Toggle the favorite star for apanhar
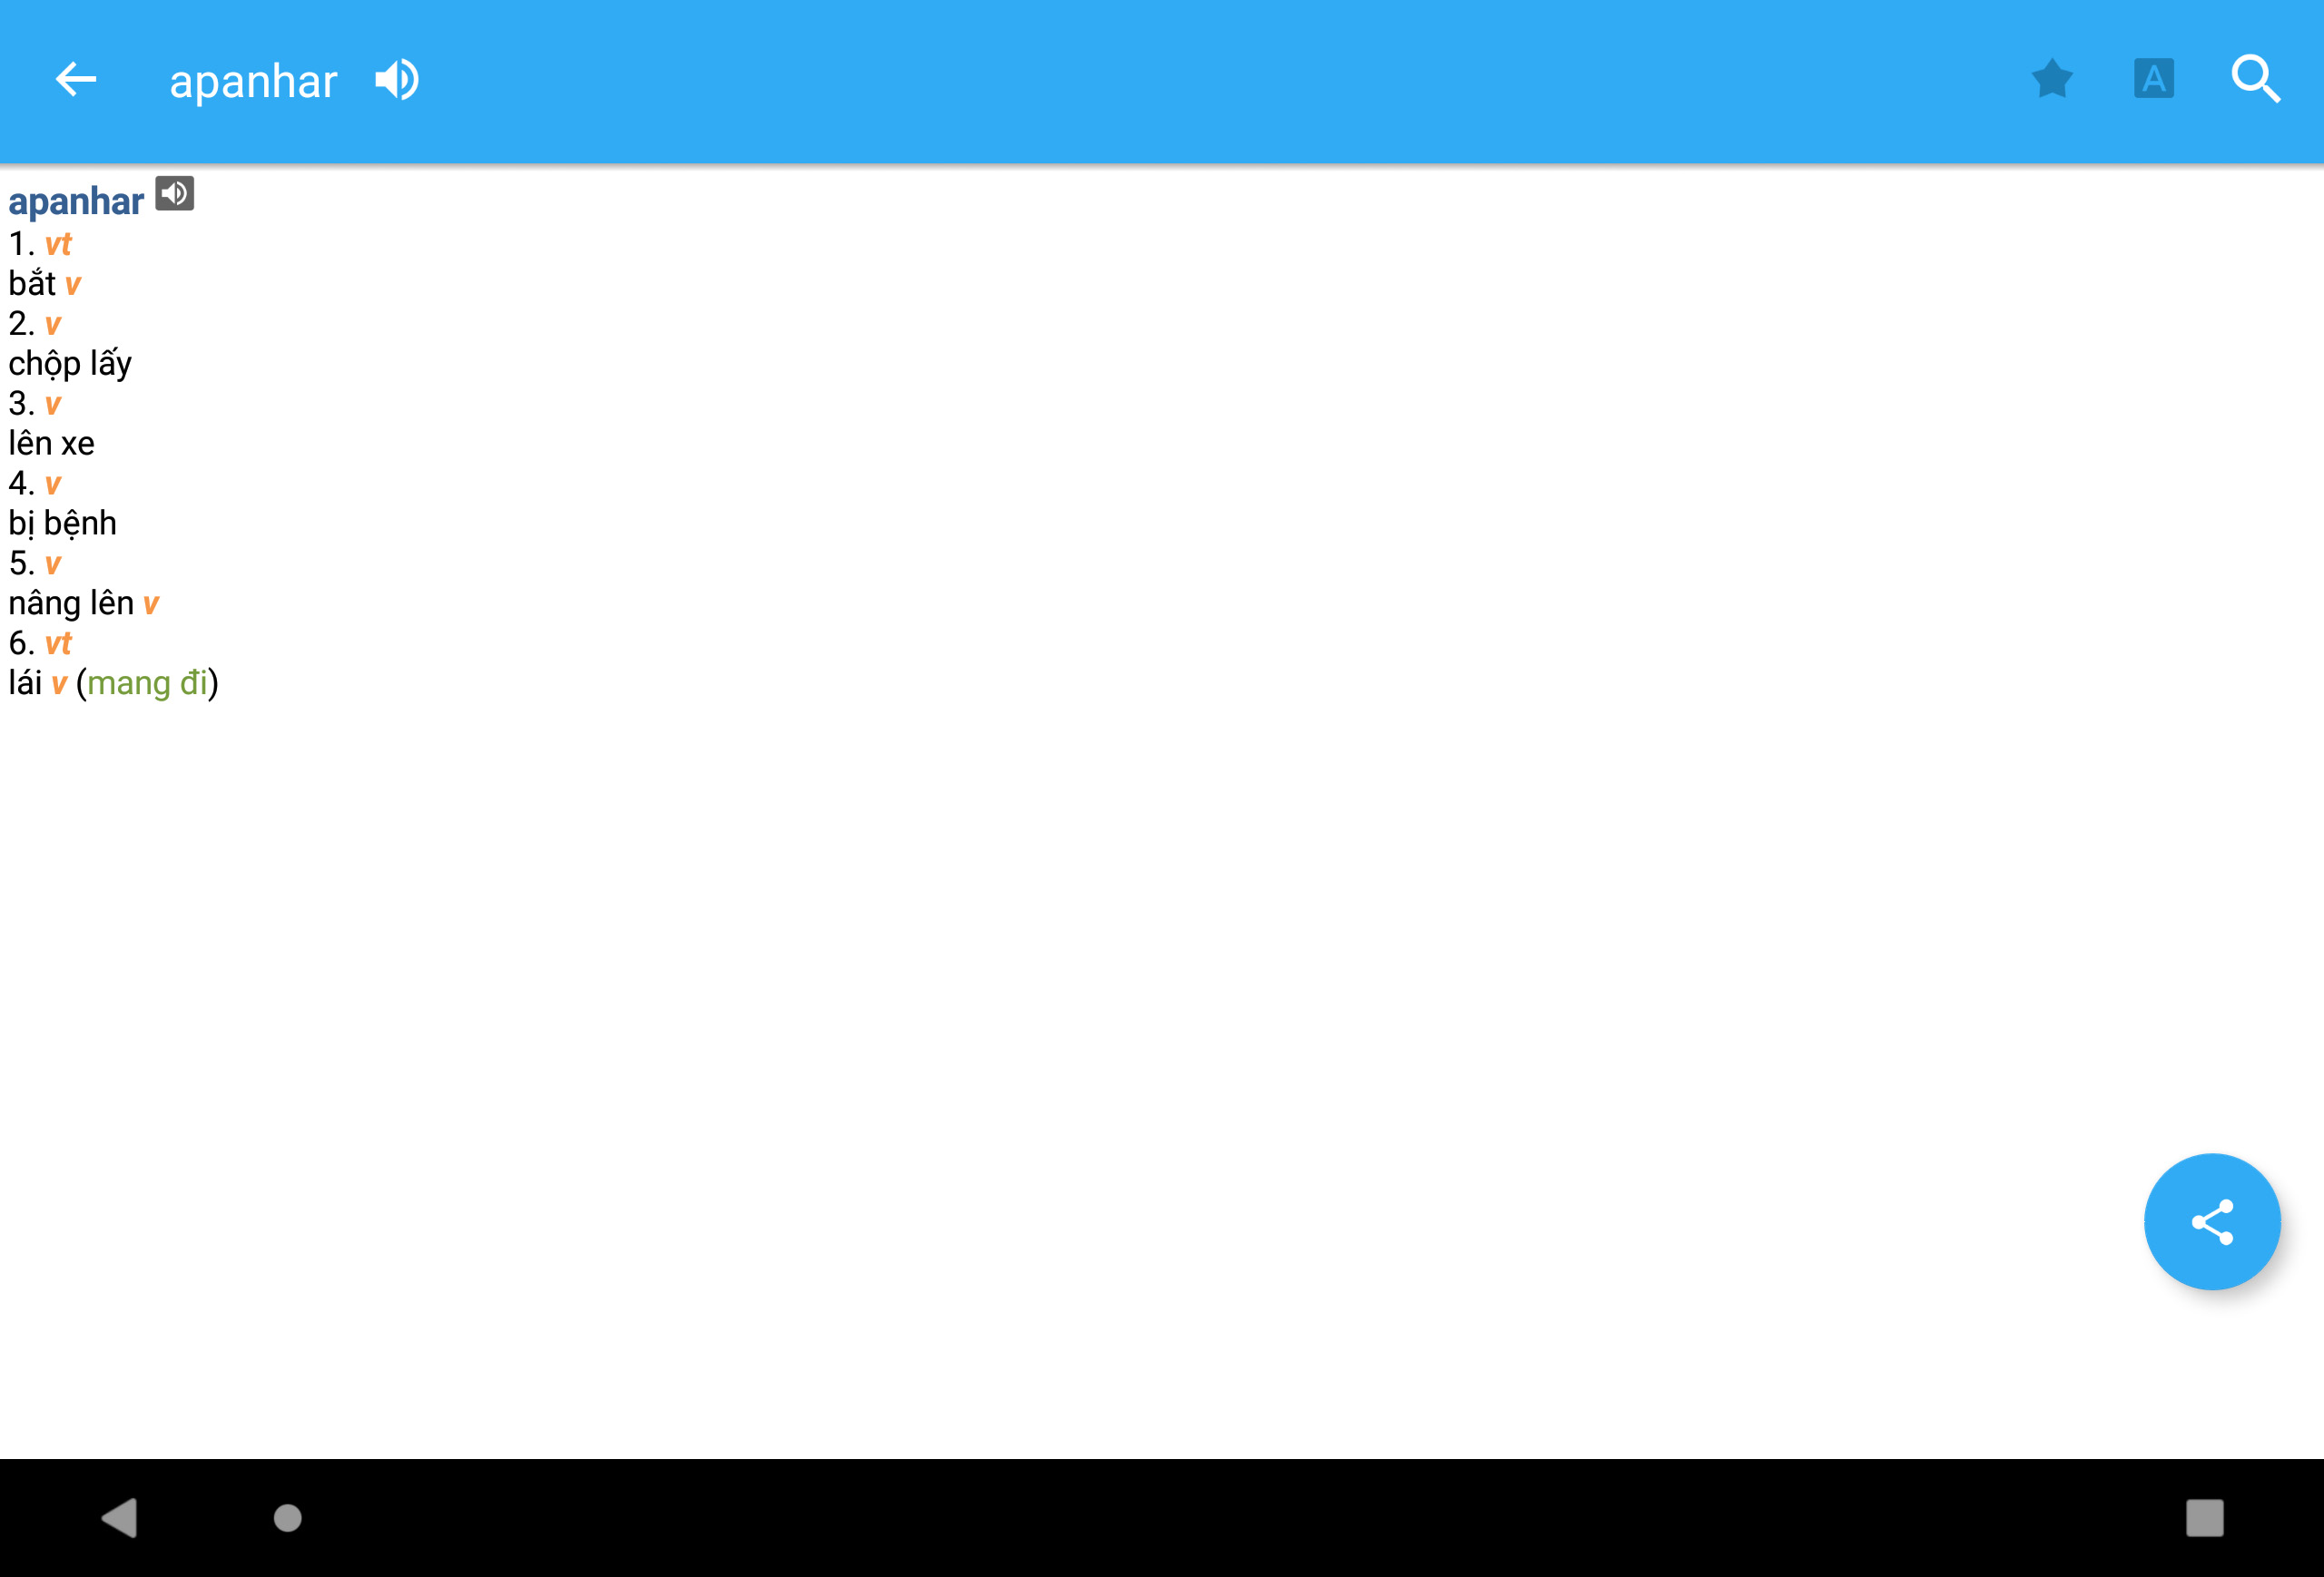This screenshot has width=2324, height=1577. pyautogui.click(x=2051, y=79)
